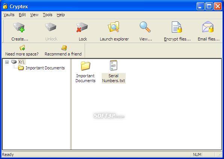This screenshot has width=224, height=159.
Task: Open the Vaults menu
Action: pos(9,15)
